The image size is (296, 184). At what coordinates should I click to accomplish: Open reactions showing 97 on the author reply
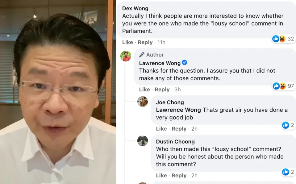coord(283,86)
